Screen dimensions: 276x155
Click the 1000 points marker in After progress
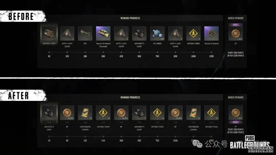click(175, 137)
